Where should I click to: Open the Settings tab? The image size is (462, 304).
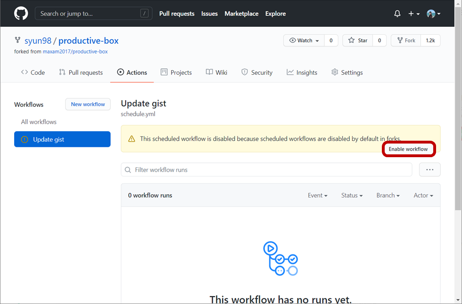[347, 72]
